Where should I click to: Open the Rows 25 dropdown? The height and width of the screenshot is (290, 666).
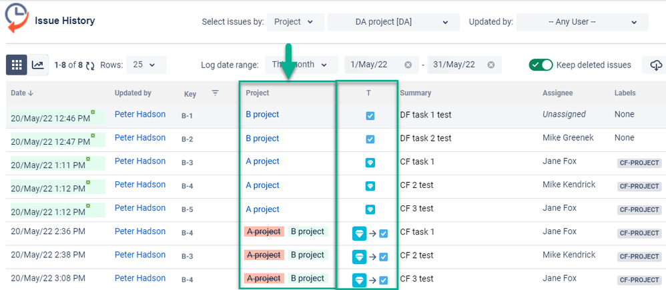(x=146, y=65)
